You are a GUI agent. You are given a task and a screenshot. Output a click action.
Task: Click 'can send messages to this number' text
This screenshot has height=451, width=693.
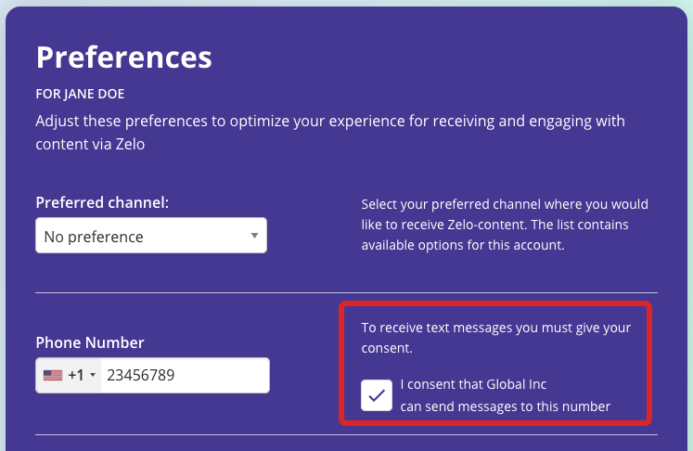coord(506,406)
